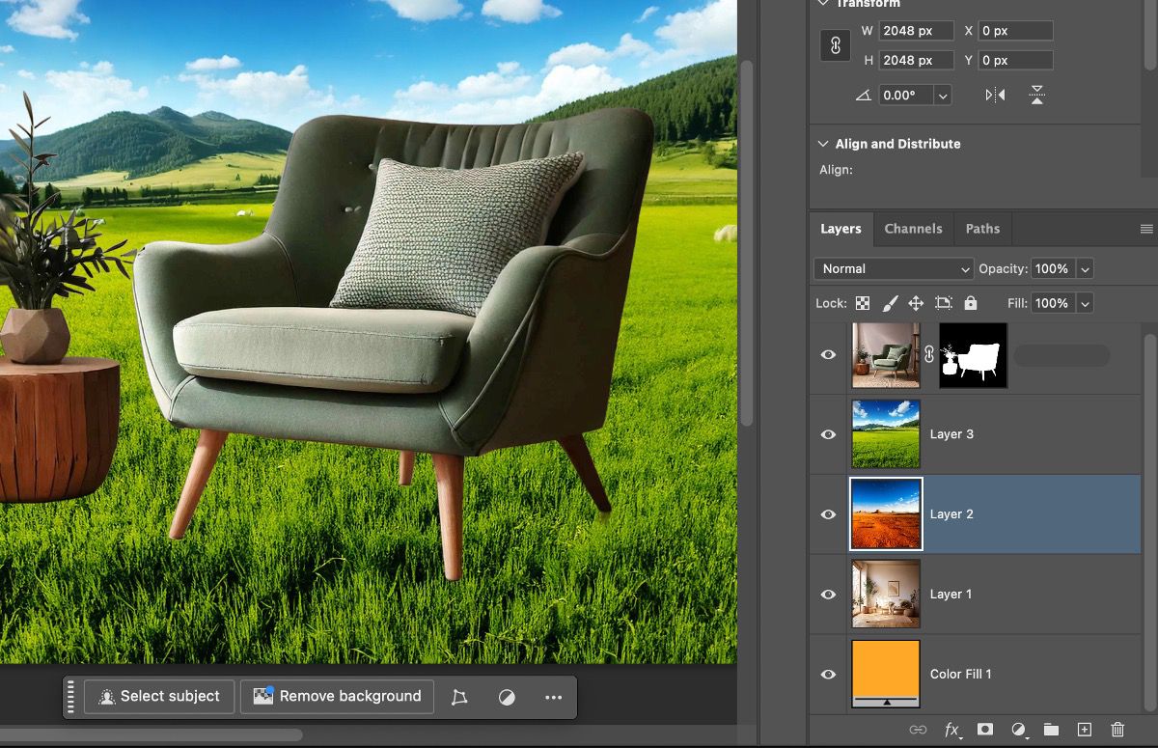Create a new fill or adjustment layer
The image size is (1158, 748).
[x=1018, y=730]
